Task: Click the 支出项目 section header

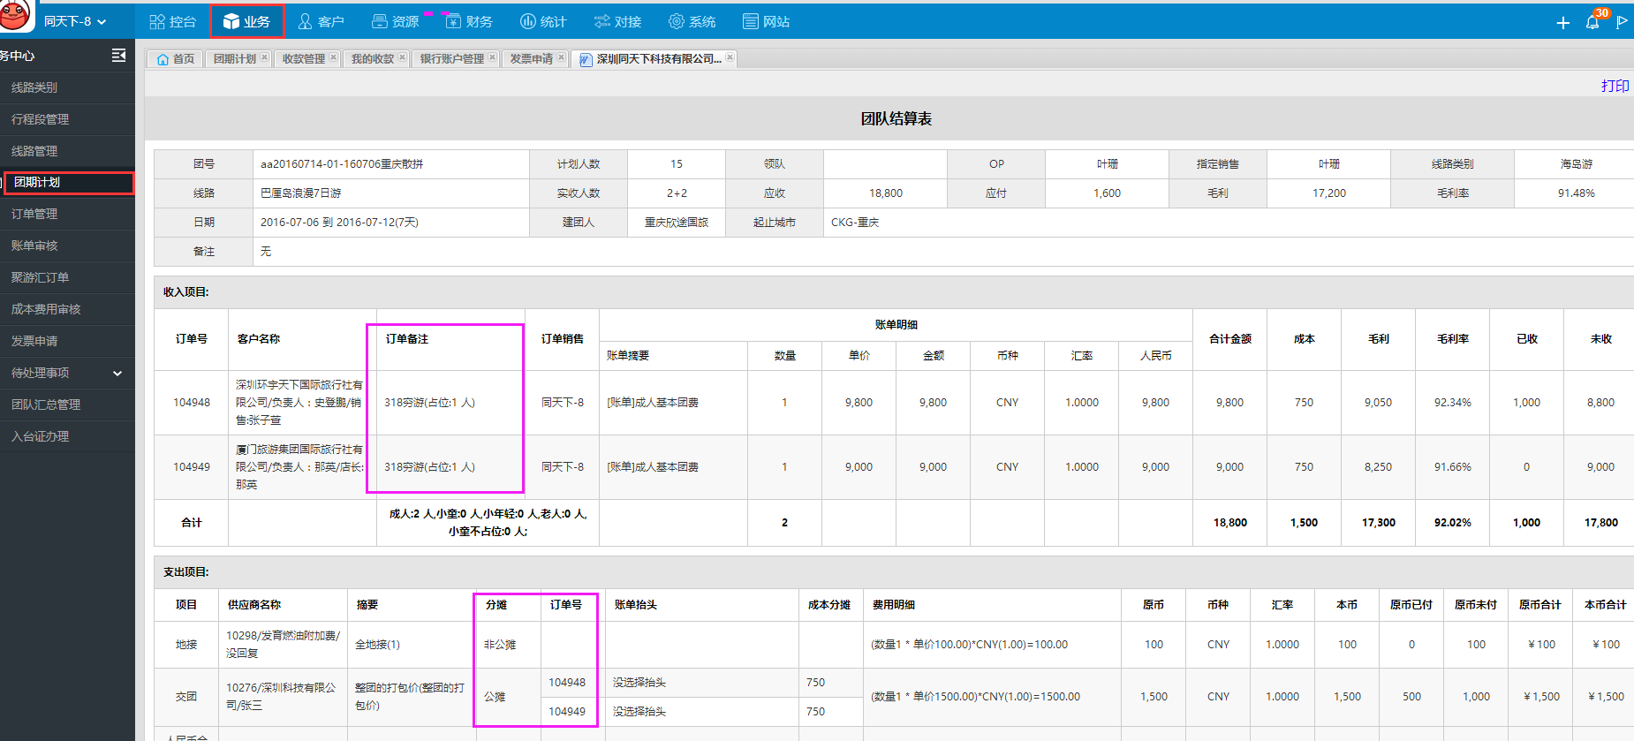Action: click(x=185, y=572)
